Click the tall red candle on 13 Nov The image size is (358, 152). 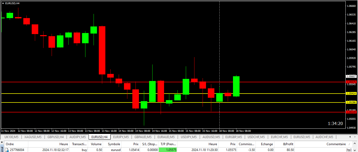tap(102, 50)
